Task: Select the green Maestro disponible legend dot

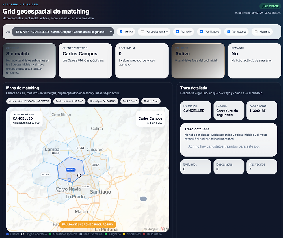Action: (x=51, y=235)
